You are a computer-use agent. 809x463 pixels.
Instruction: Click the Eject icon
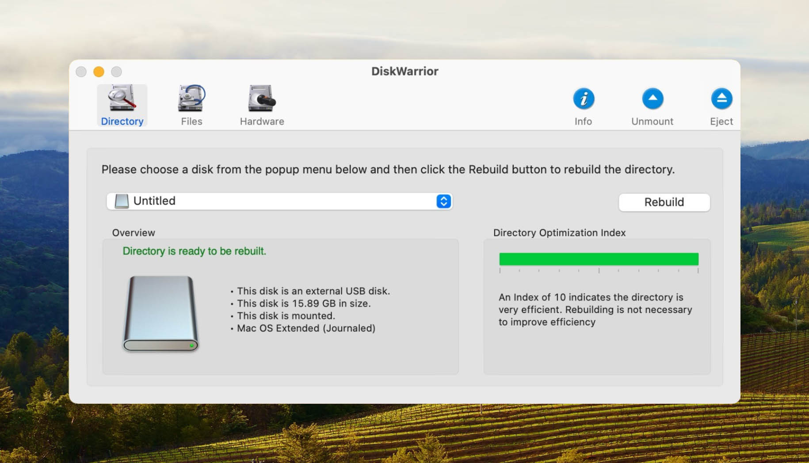[x=721, y=99]
